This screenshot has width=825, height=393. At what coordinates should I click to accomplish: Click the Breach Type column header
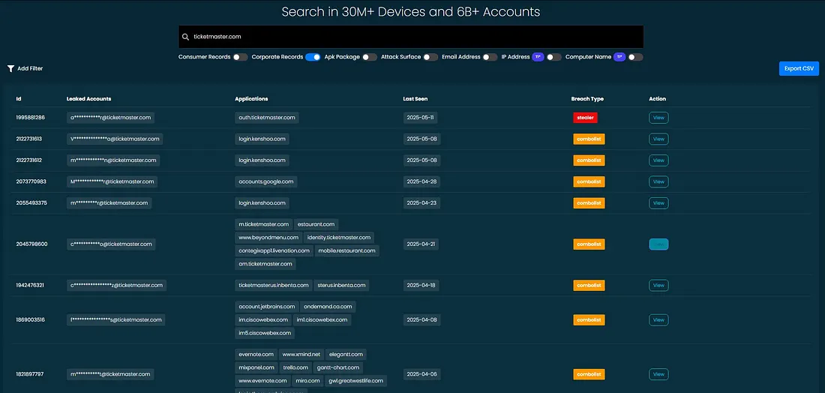click(x=587, y=99)
